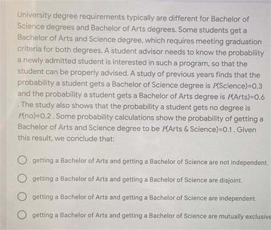The width and height of the screenshot is (271, 230).
Task: Click the 'P(Arts & Science)=0.1' expression
Action: (198, 129)
